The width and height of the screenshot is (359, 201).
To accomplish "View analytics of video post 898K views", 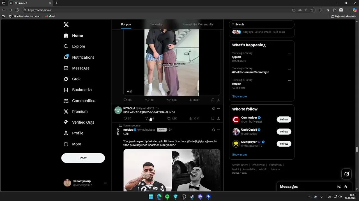I will pyautogui.click(x=194, y=100).
